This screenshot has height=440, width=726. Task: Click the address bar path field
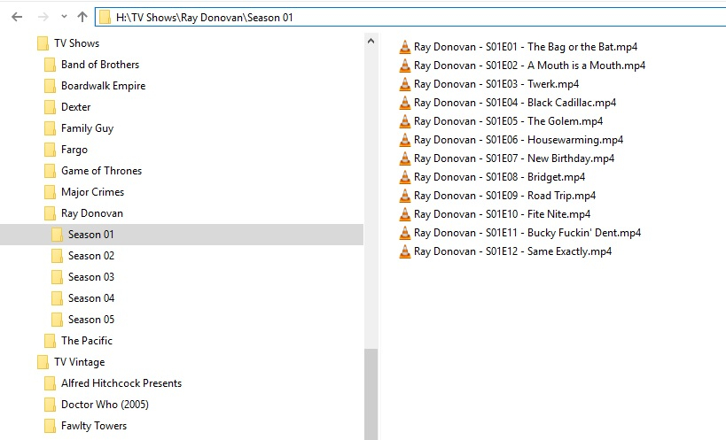410,17
